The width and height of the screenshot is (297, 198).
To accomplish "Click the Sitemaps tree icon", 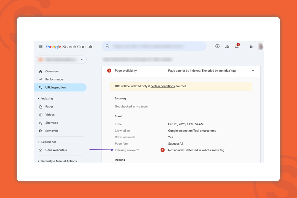I will 40,123.
